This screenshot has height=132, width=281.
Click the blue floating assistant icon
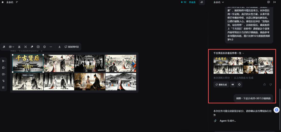(x=277, y=110)
